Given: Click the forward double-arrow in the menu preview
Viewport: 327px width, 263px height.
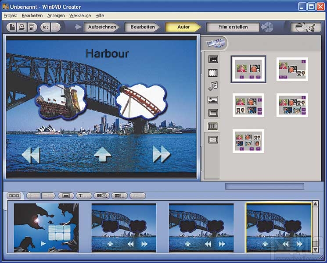Looking at the screenshot, I should click(x=162, y=154).
